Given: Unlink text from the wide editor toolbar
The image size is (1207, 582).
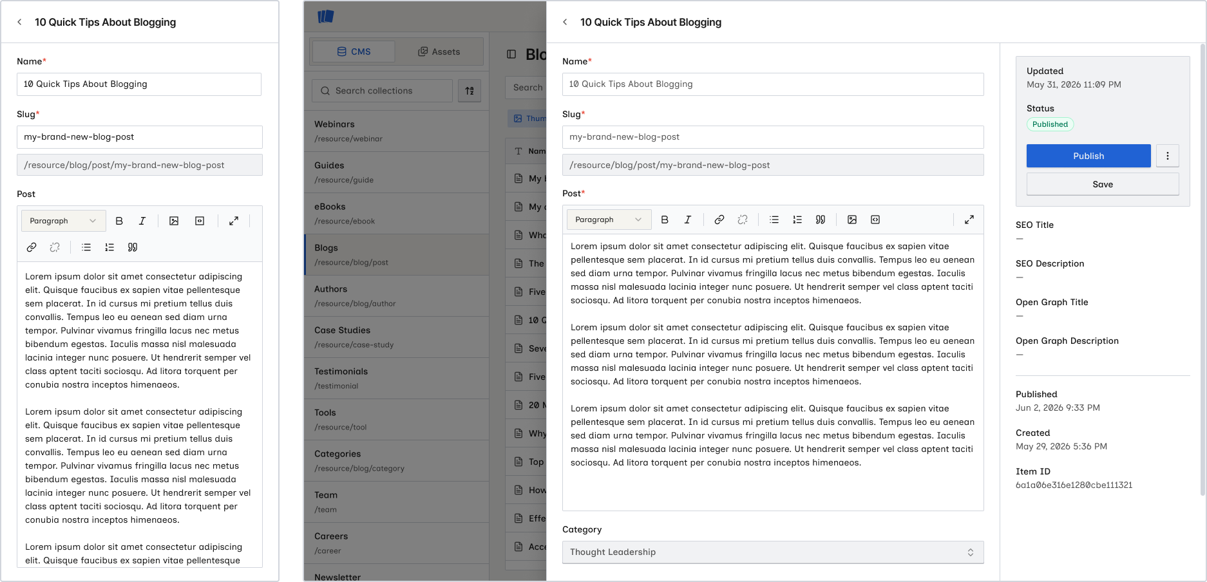Looking at the screenshot, I should click(x=743, y=220).
